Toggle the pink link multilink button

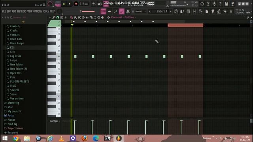coord(122,11)
